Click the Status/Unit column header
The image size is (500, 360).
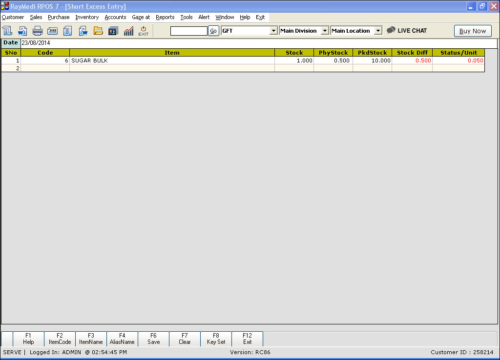pos(458,53)
